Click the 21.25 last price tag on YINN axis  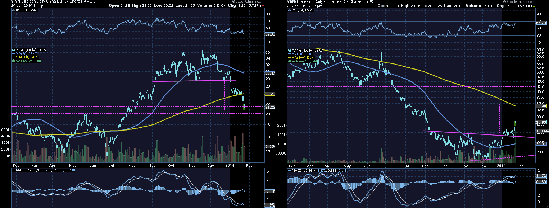pyautogui.click(x=270, y=107)
